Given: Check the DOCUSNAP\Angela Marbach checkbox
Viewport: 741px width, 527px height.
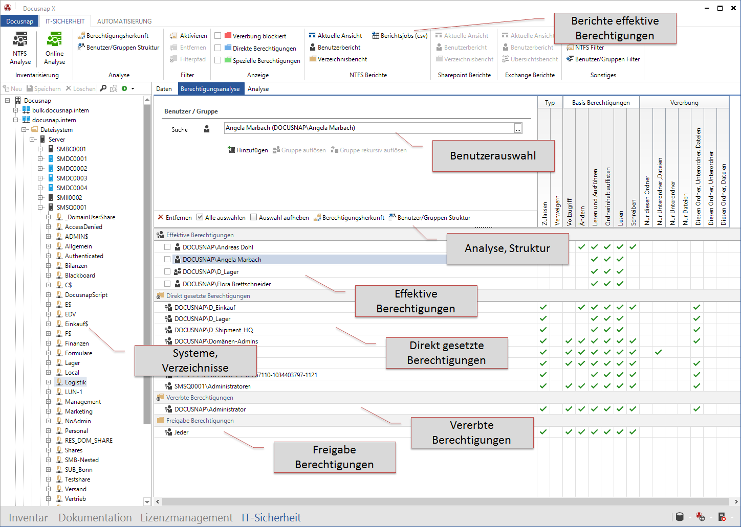Looking at the screenshot, I should [x=167, y=259].
